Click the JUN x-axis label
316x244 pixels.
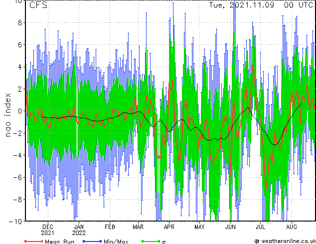tap(230, 227)
